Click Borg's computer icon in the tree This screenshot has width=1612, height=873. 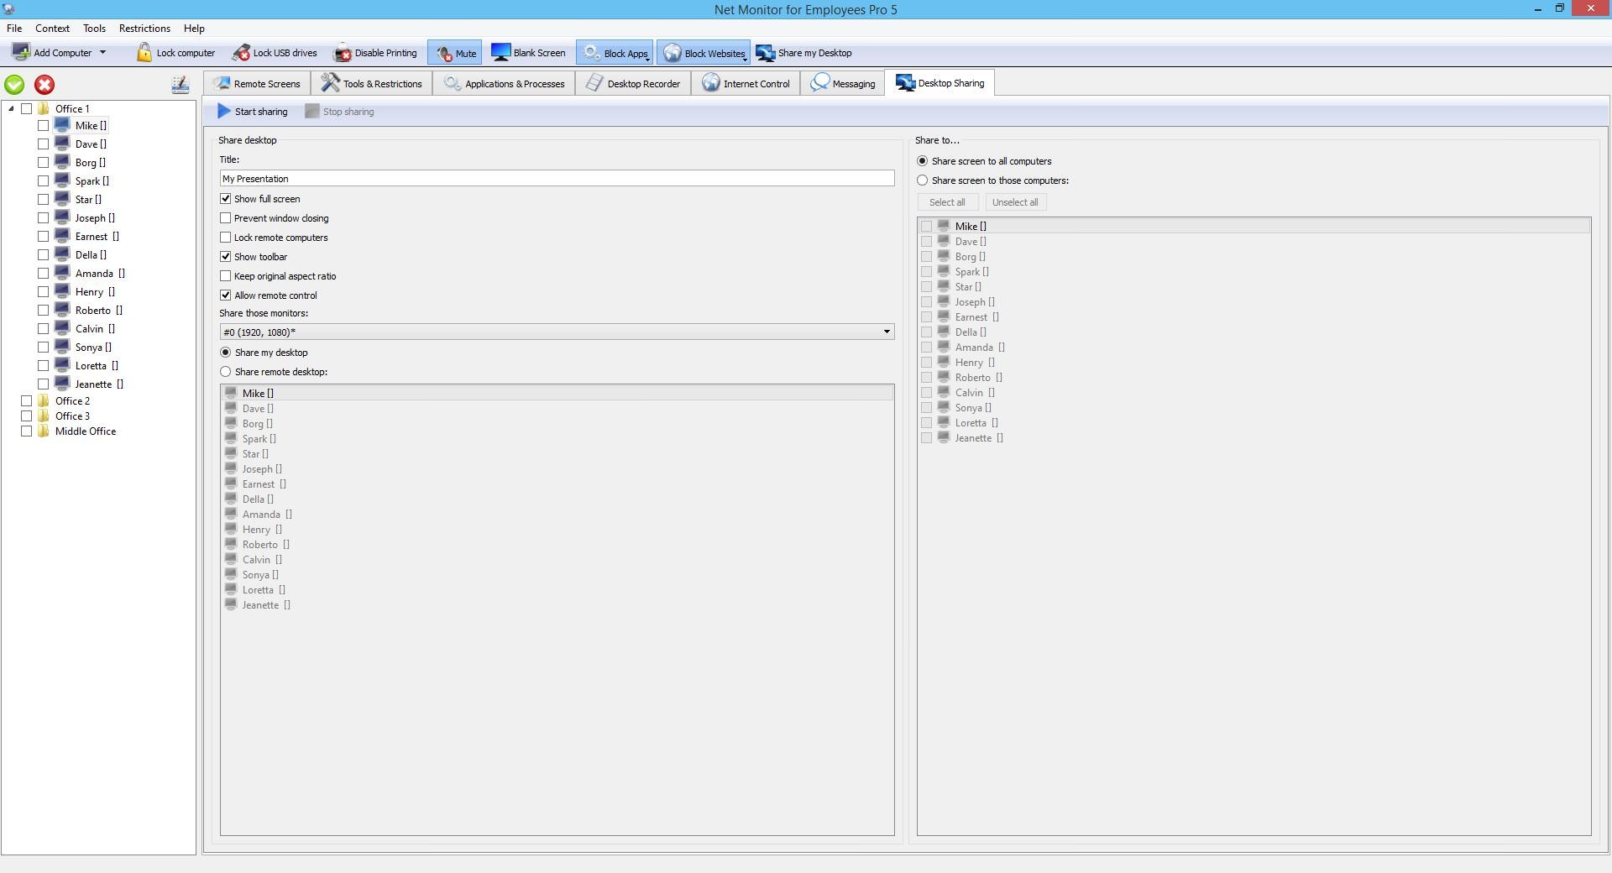tap(62, 162)
